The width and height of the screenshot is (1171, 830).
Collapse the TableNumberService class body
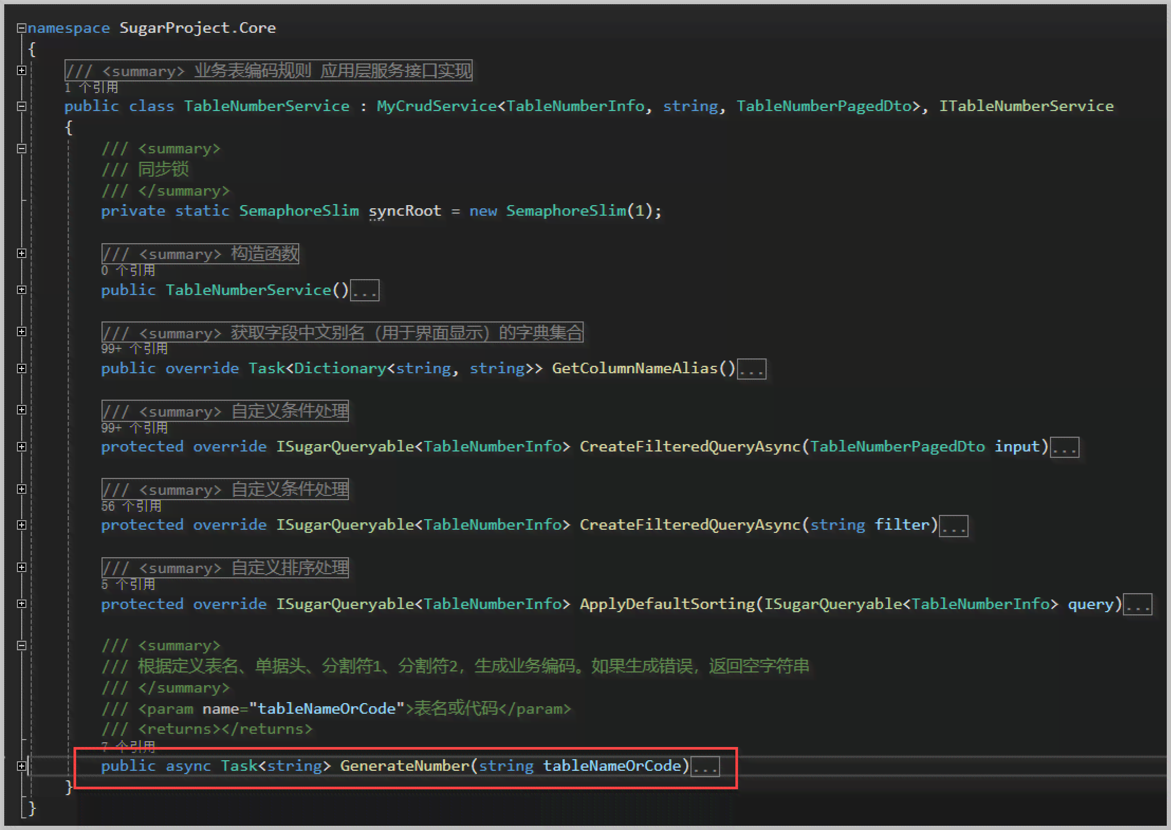coord(22,106)
